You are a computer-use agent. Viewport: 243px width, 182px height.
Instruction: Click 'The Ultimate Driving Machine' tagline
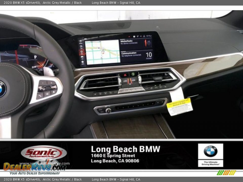click(210, 163)
